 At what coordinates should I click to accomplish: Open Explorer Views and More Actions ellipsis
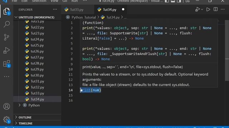click(x=55, y=10)
